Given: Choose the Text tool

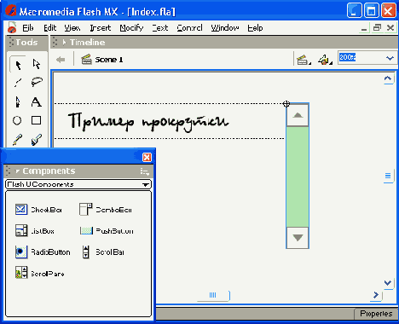Looking at the screenshot, I should tap(37, 101).
